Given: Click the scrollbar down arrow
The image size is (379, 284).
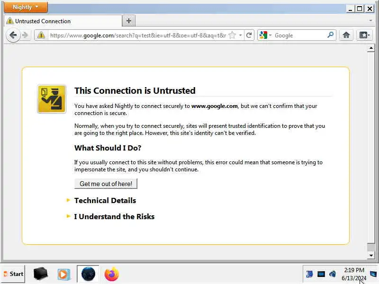Looking at the screenshot, I should pyautogui.click(x=371, y=255).
